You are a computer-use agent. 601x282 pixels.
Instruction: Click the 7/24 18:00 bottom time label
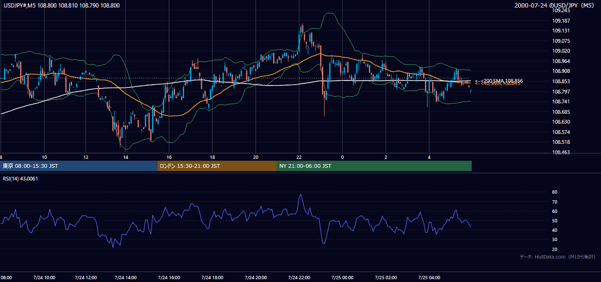coord(212,278)
